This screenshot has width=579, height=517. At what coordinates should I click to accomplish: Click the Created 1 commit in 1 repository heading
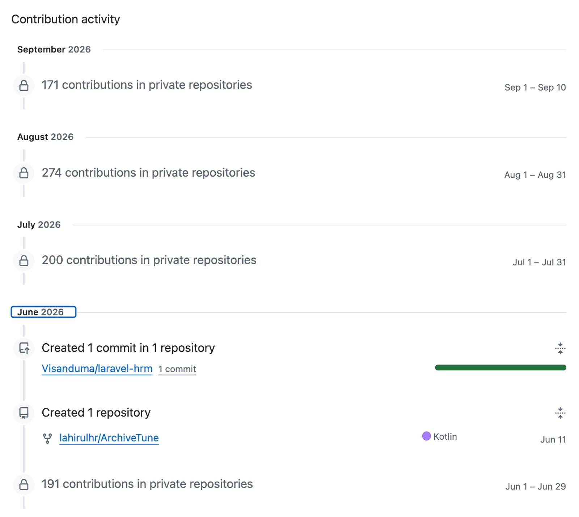click(128, 348)
